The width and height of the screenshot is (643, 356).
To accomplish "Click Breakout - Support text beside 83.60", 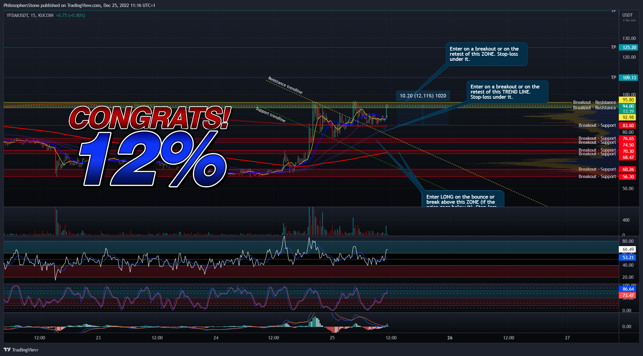I will pyautogui.click(x=597, y=125).
